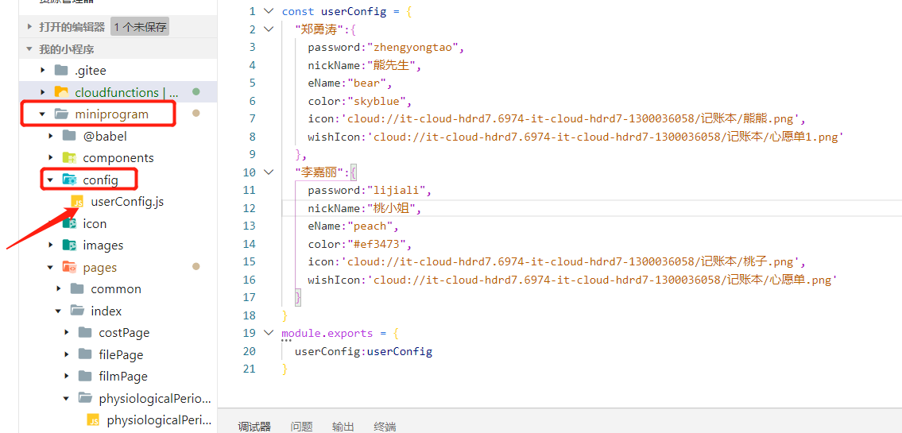Open userConfig.js in the file tree

tap(127, 202)
